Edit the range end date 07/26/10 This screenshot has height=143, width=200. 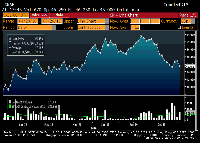[52, 21]
